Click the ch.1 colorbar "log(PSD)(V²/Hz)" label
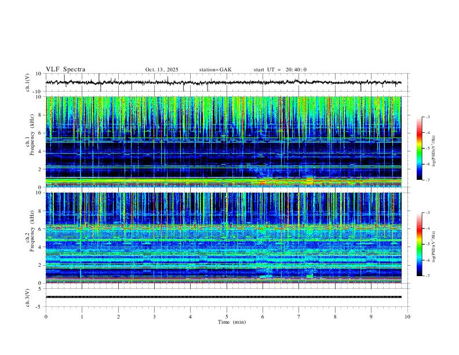 point(434,151)
